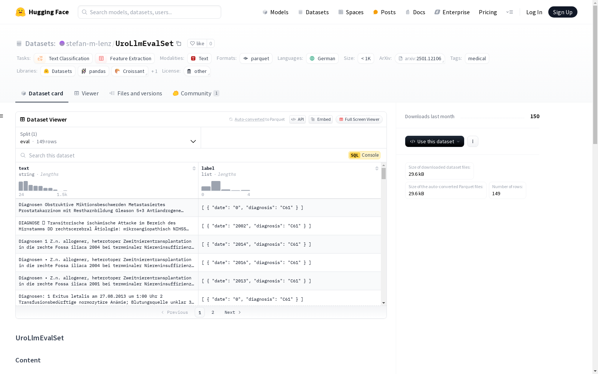Open Models in the top navigation
The height and width of the screenshot is (374, 598).
click(275, 12)
